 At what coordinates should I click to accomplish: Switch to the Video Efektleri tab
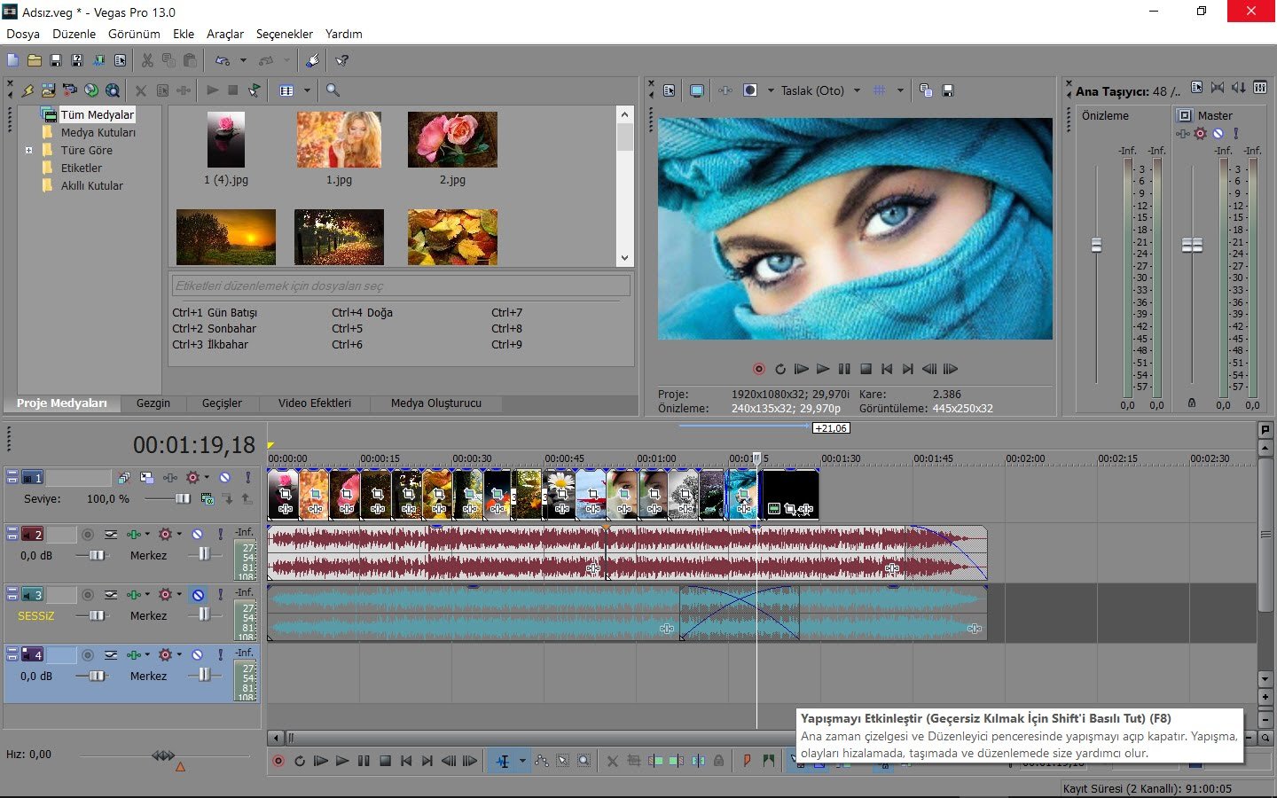314,403
